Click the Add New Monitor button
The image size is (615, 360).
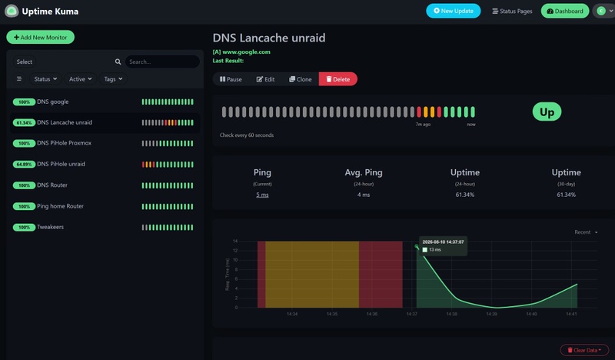[41, 37]
